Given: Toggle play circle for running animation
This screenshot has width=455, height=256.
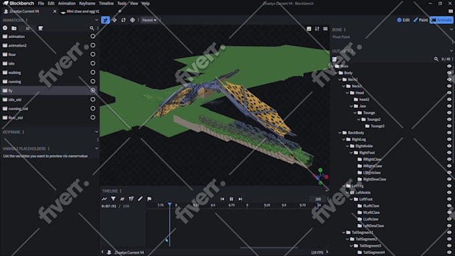Looking at the screenshot, I should [x=92, y=81].
